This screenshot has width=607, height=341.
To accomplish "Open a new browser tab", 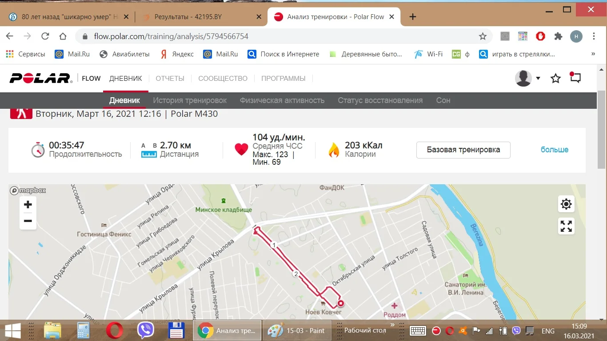I will [x=413, y=17].
